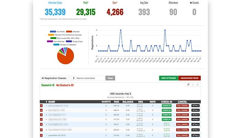The image size is (241, 138).
Task: Click red X icon for attendee row 4
Action: coord(41,119)
